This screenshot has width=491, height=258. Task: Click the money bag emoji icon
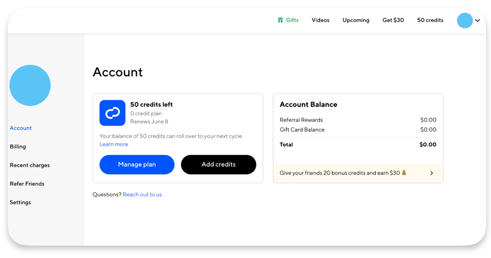[x=404, y=173]
